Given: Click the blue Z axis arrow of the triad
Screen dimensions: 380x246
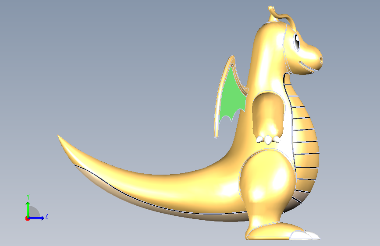Looking at the screenshot, I should click(x=36, y=218).
